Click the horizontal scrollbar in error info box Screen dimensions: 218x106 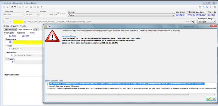point(118,94)
